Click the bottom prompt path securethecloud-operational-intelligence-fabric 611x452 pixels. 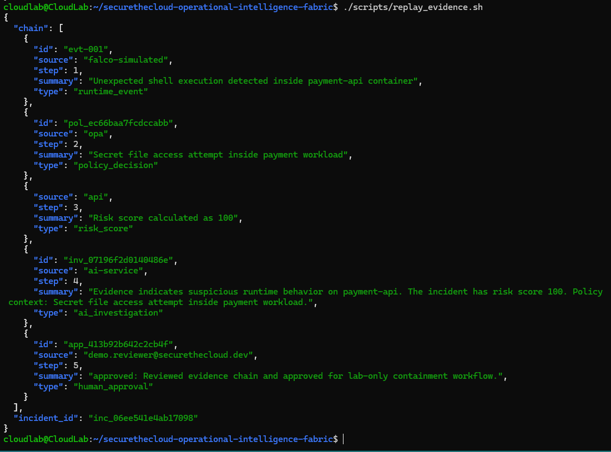(x=218, y=439)
